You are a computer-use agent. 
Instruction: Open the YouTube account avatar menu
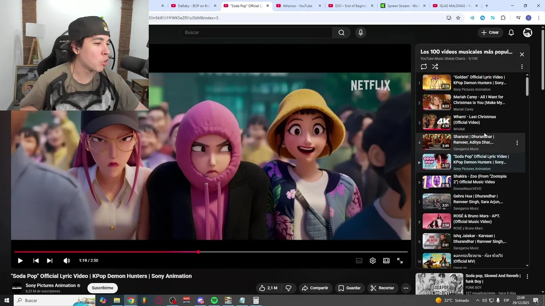[x=528, y=33]
